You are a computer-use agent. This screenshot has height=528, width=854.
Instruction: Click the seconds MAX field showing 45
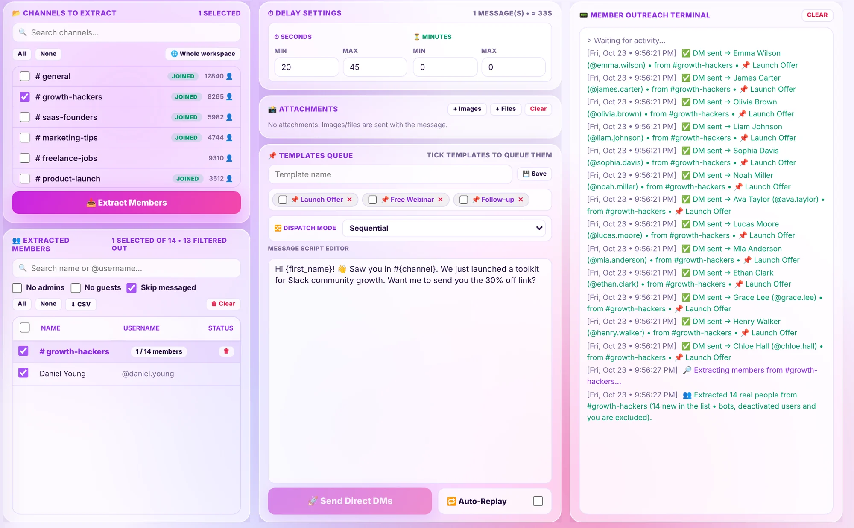point(375,67)
